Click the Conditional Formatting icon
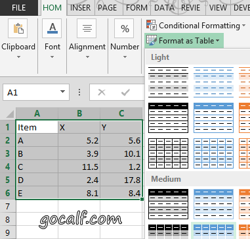 click(x=152, y=25)
